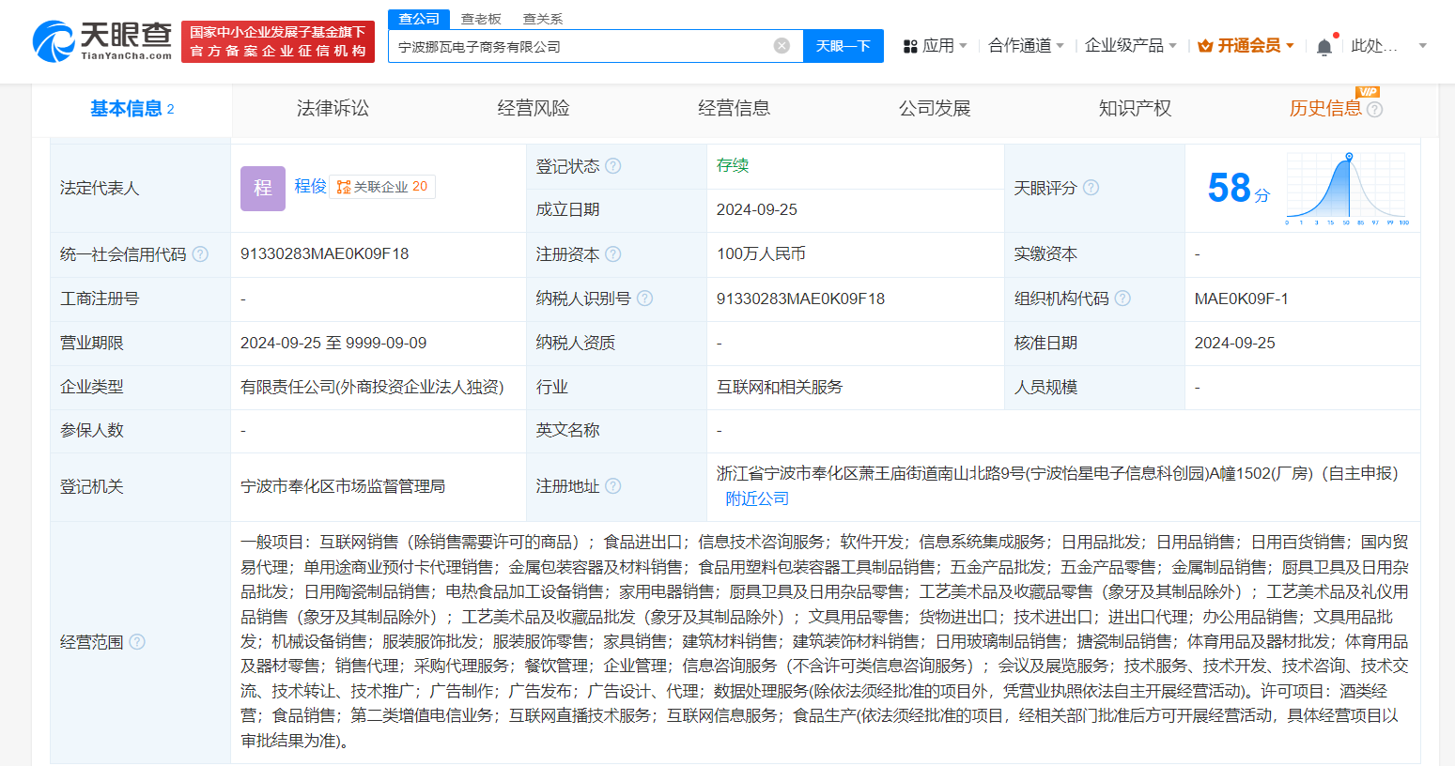Switch to the 知识产权 tab
This screenshot has height=766, width=1455.
[x=1135, y=109]
